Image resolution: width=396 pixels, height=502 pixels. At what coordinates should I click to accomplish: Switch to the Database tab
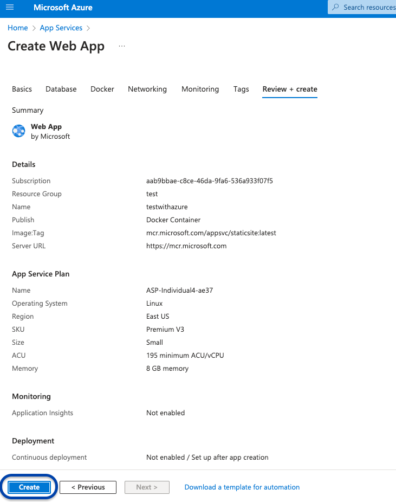pos(61,89)
